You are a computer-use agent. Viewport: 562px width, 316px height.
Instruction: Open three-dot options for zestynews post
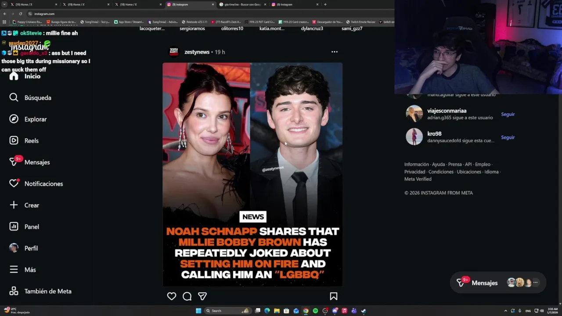pos(335,52)
